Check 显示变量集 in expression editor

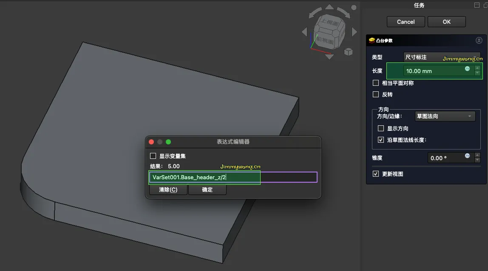(153, 156)
